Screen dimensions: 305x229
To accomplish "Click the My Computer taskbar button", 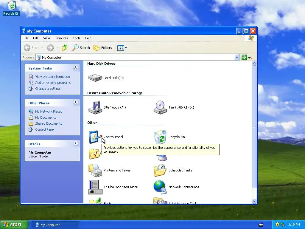I will (55, 225).
